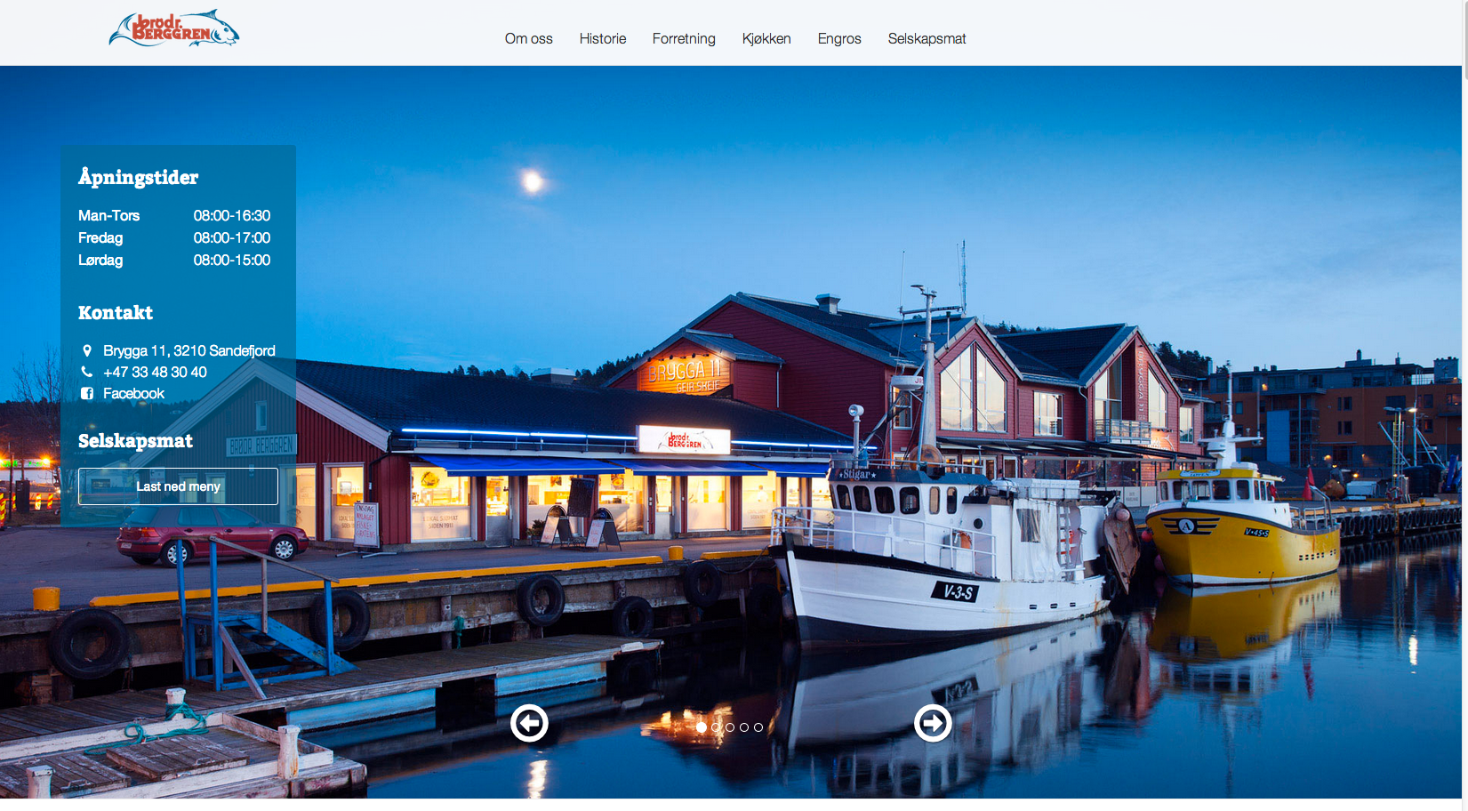Click the Last ned meny button

178,486
